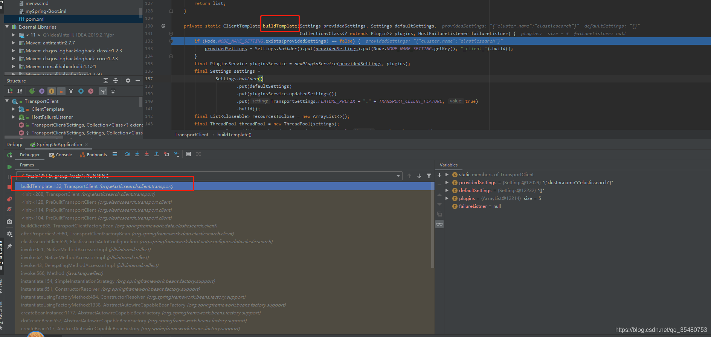This screenshot has width=711, height=337.
Task: Click the Show Execution Point icon
Action: (115, 154)
